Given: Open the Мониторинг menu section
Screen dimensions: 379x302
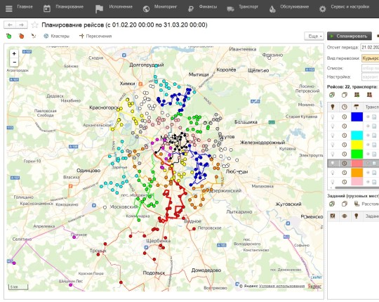Looking at the screenshot, I should pyautogui.click(x=160, y=8).
